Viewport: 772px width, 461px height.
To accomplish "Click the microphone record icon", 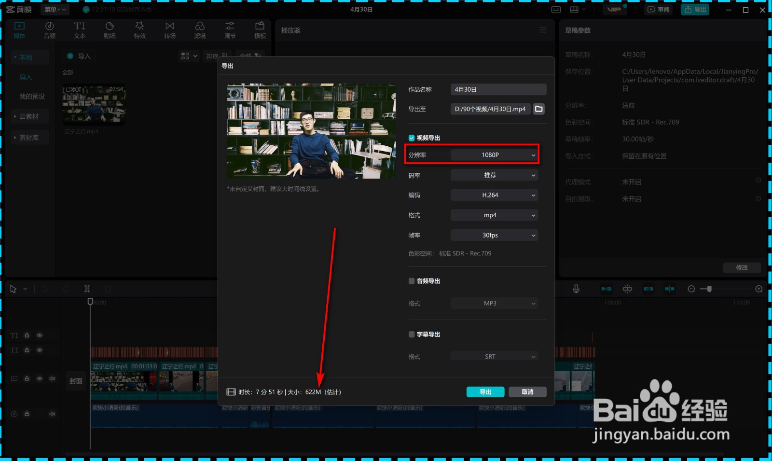I will 576,289.
